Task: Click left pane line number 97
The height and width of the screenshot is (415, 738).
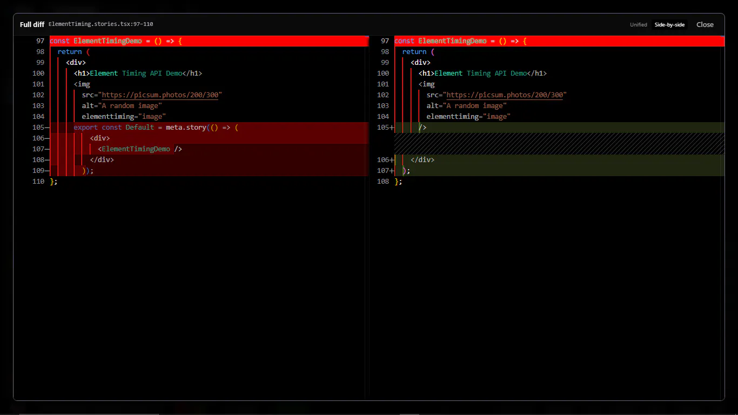Action: click(41, 41)
